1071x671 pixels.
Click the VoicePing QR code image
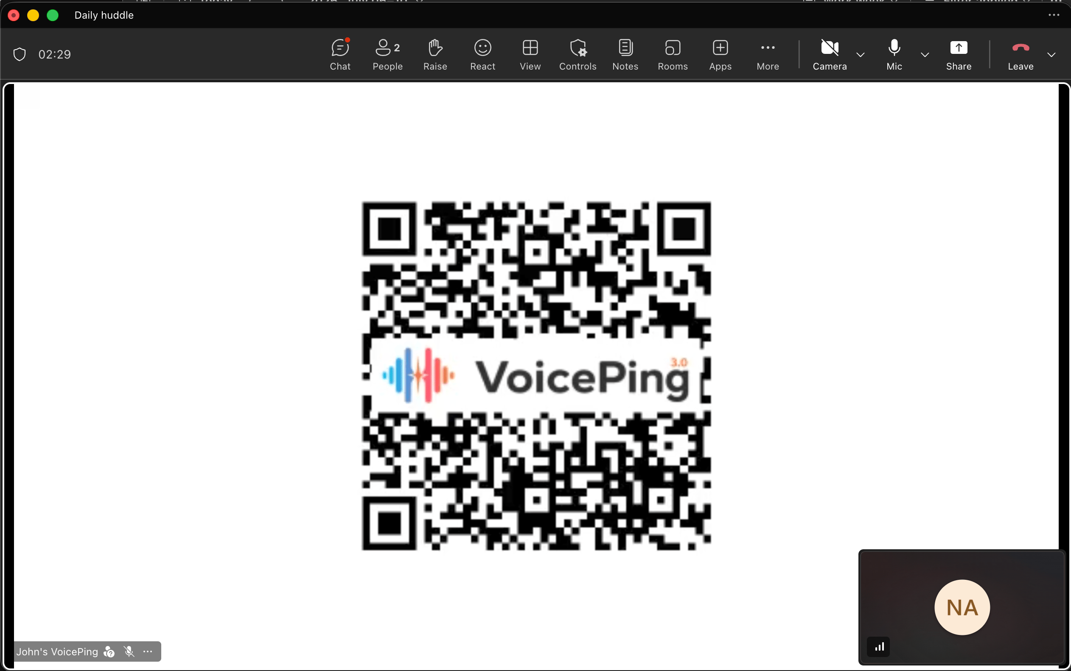(x=536, y=376)
